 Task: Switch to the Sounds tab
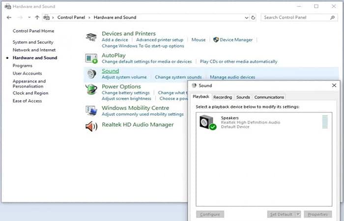[x=243, y=97]
